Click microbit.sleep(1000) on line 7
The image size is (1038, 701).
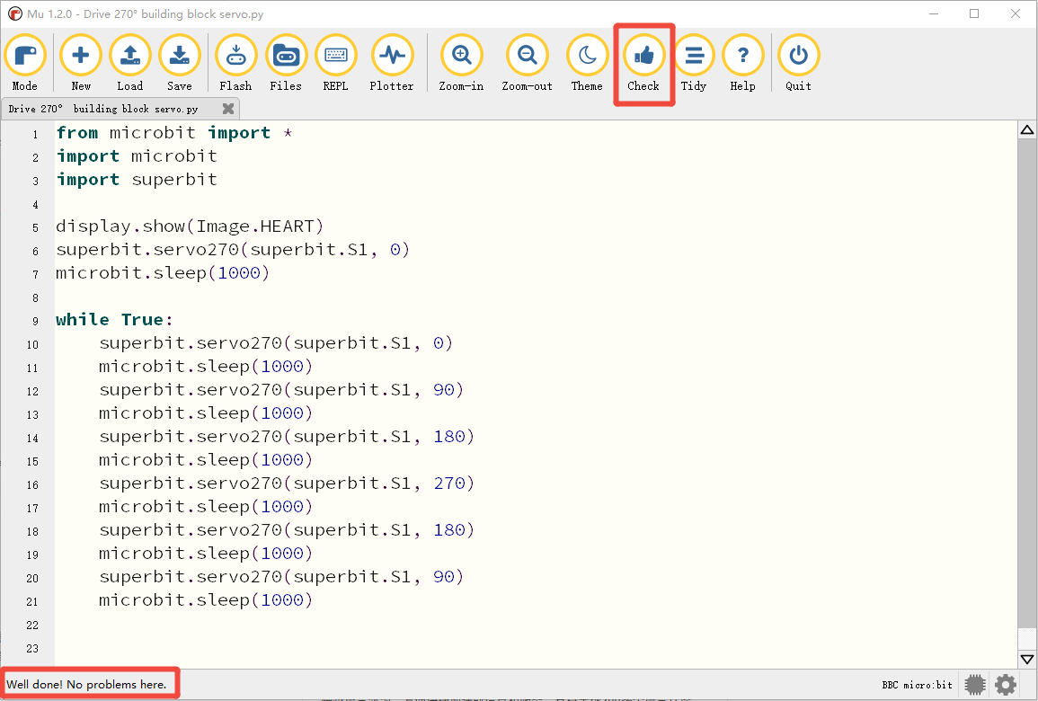point(163,272)
